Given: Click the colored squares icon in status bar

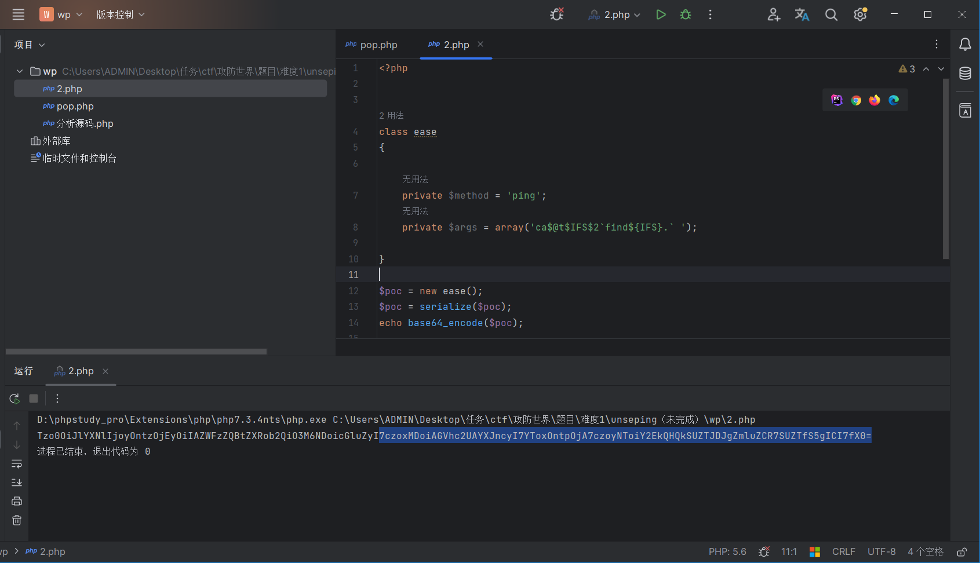Looking at the screenshot, I should click(815, 551).
